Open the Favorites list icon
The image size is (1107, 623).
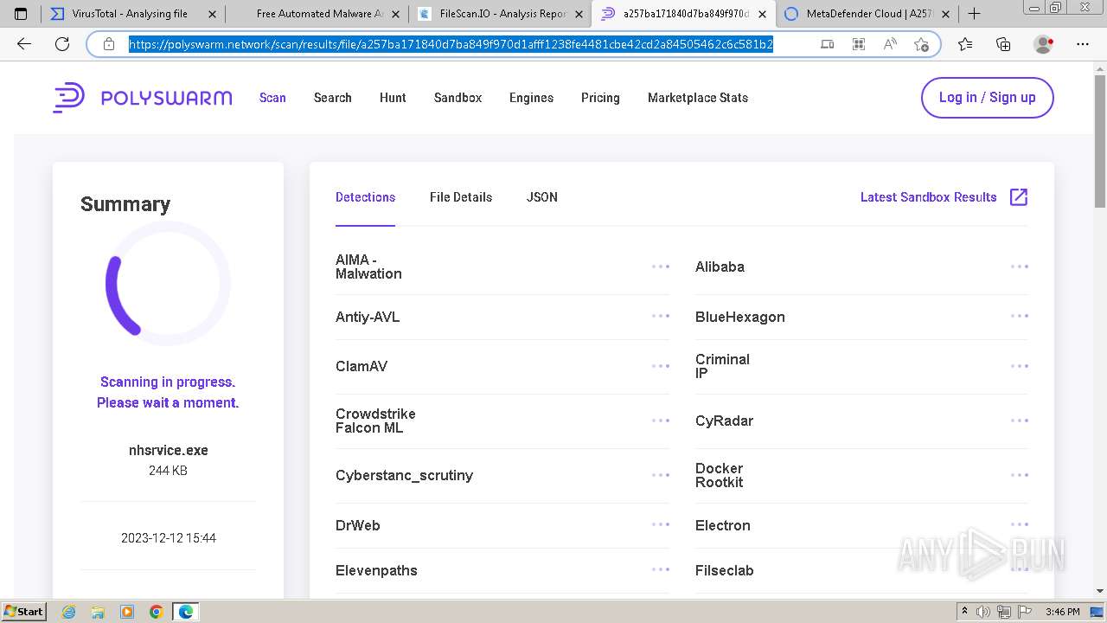(x=965, y=44)
